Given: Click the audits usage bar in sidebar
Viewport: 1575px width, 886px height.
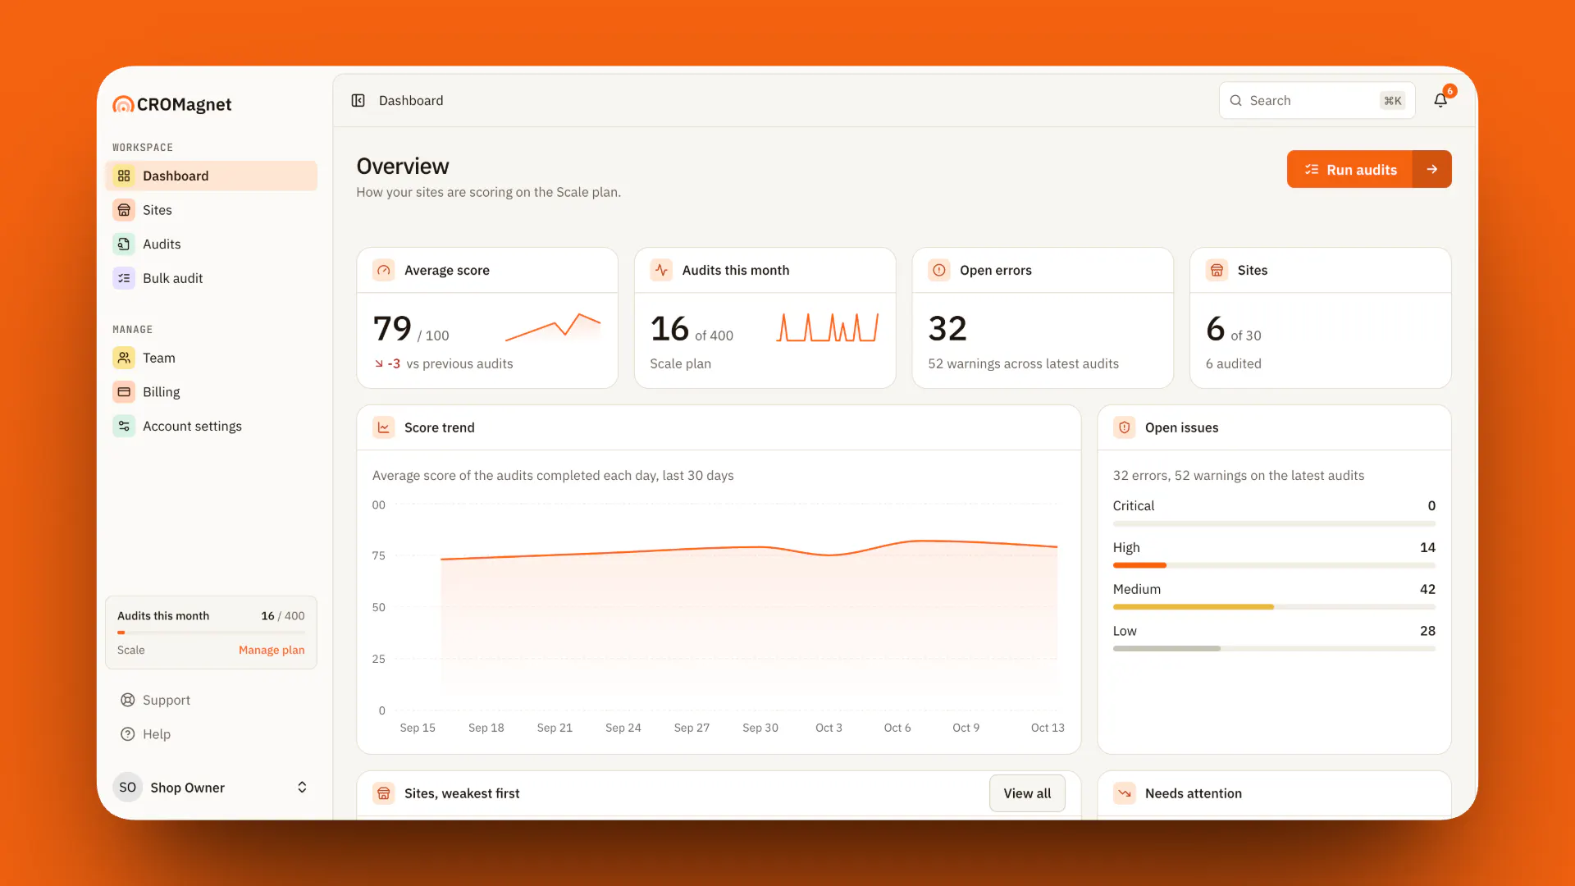Looking at the screenshot, I should click(211, 633).
